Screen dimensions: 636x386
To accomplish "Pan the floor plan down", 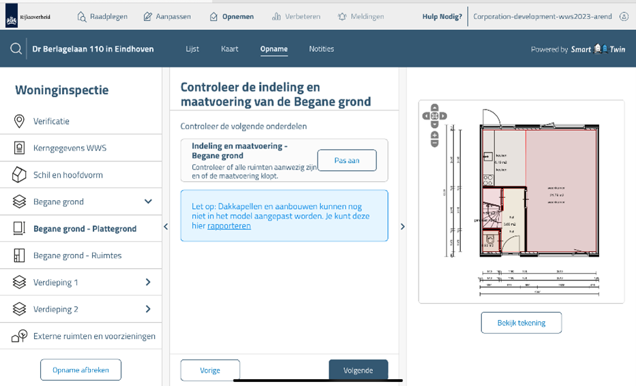I will pyautogui.click(x=435, y=124).
